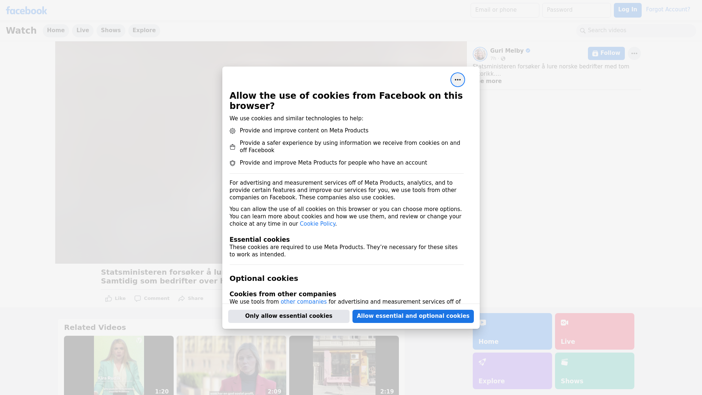The height and width of the screenshot is (395, 702).
Task: Click the Share arrow button
Action: coord(191,298)
